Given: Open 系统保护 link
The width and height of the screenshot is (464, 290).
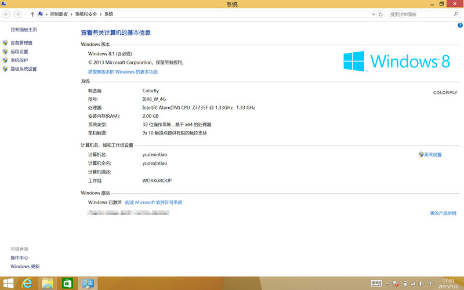Looking at the screenshot, I should 19,60.
